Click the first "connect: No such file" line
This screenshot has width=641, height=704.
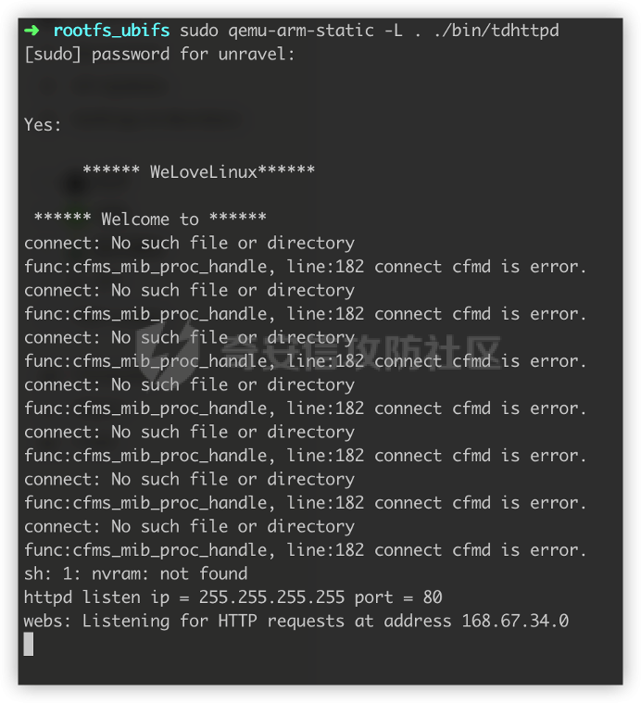[x=189, y=244]
